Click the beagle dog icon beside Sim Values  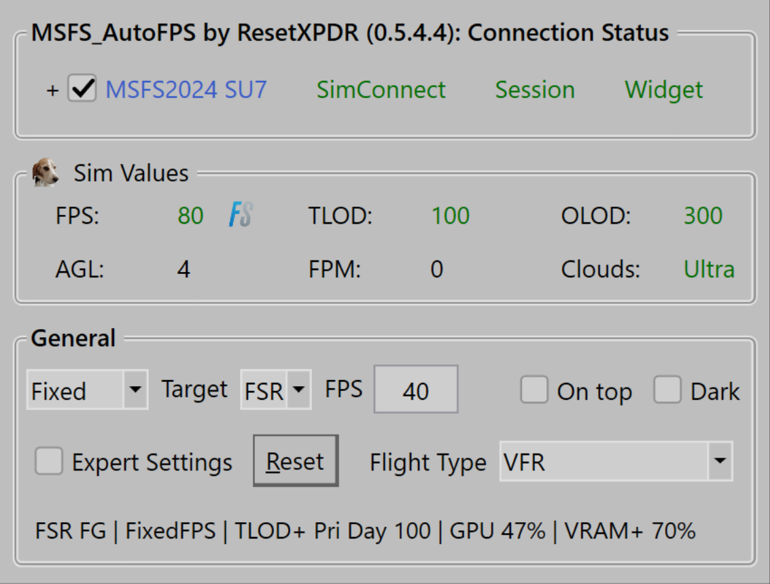click(x=46, y=173)
